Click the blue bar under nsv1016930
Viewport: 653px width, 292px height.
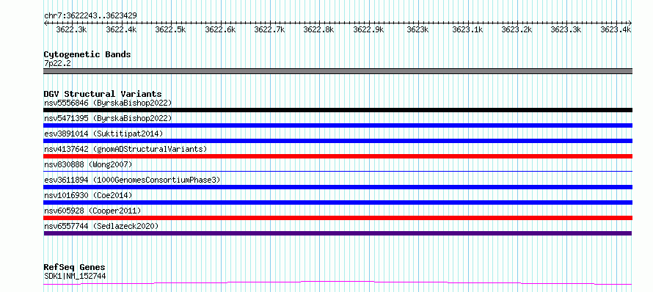coord(338,202)
